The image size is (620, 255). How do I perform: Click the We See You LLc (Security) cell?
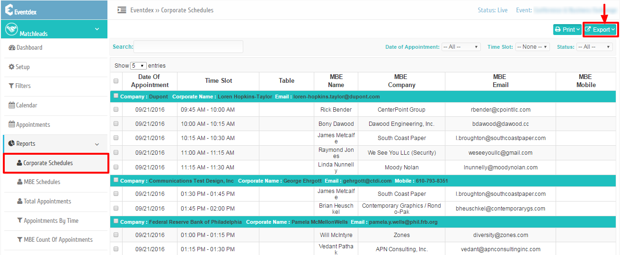click(x=401, y=153)
